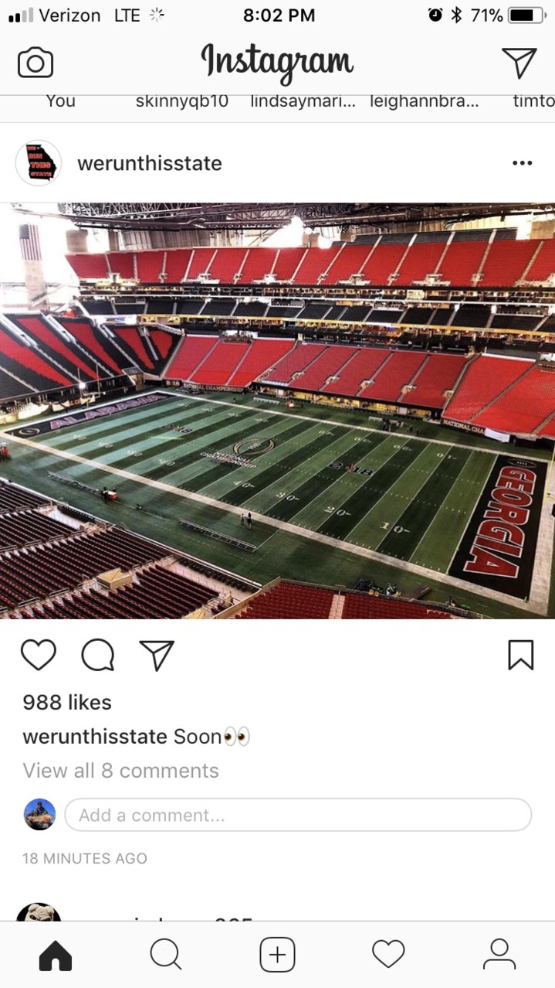Go to Home tab in bottom bar
555x988 pixels.
pos(56,956)
